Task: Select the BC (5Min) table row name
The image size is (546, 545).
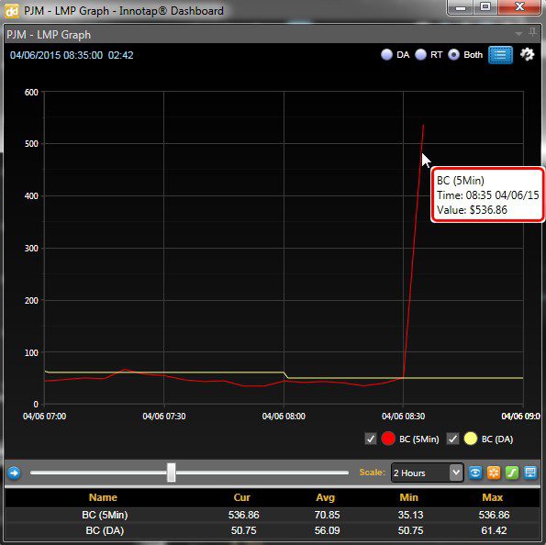Action: pos(105,515)
